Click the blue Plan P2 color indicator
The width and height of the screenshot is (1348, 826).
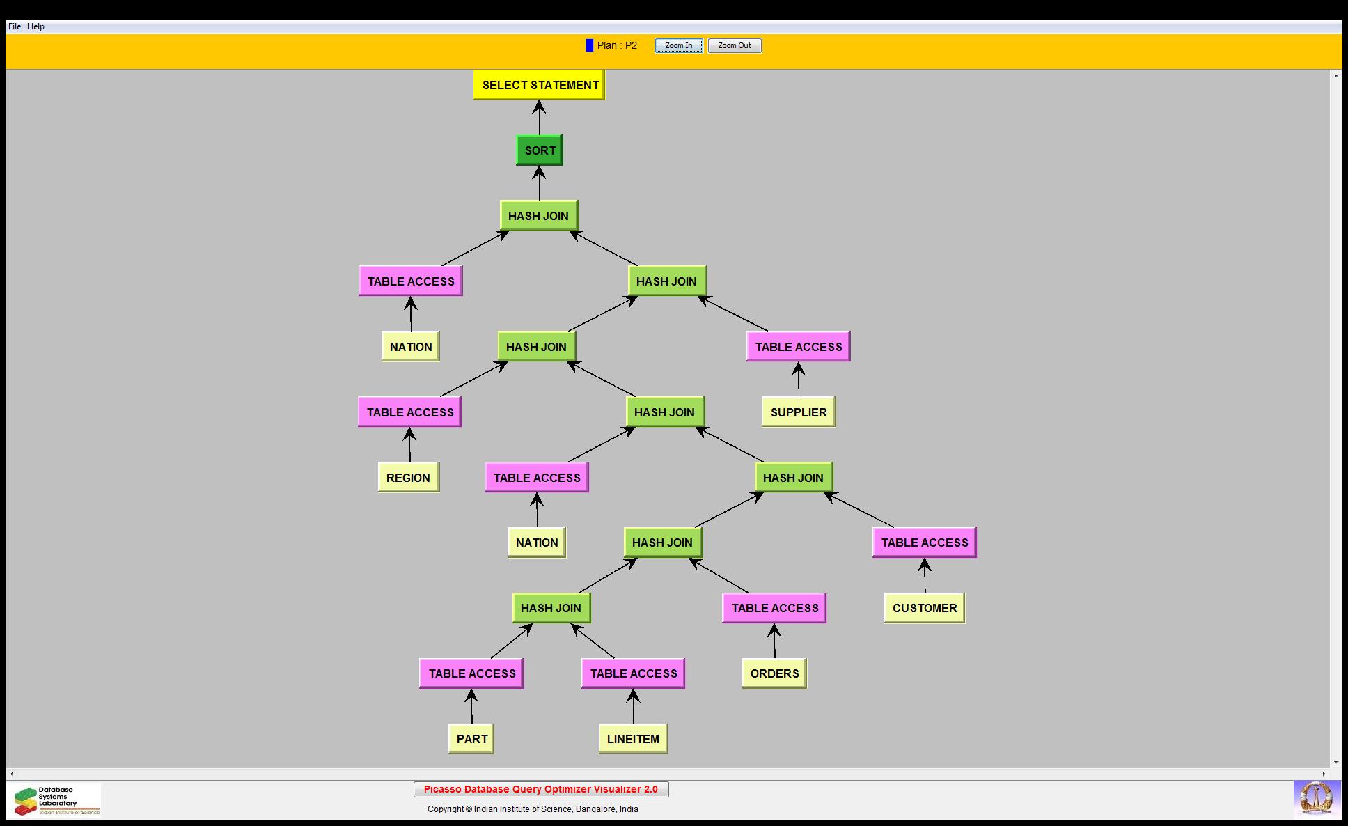point(590,45)
